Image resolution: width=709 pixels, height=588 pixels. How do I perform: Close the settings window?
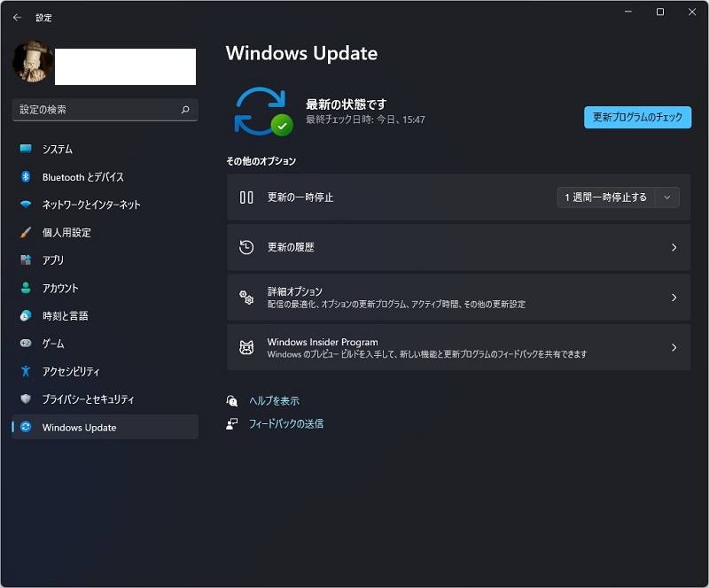[x=692, y=12]
